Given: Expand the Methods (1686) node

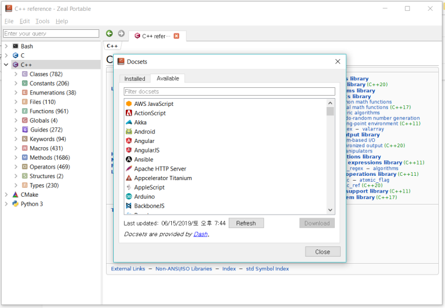Looking at the screenshot, I should click(16, 157).
